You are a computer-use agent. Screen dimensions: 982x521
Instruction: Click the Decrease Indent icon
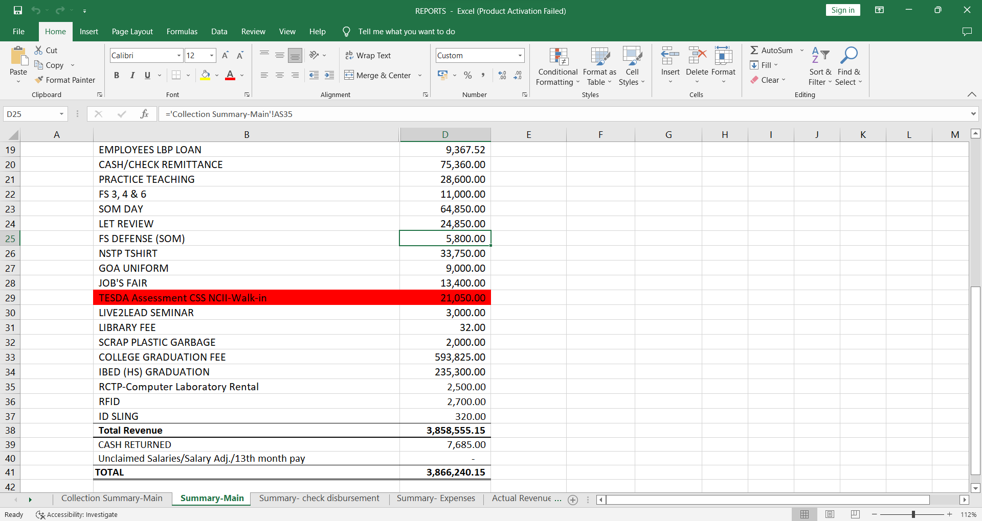314,75
